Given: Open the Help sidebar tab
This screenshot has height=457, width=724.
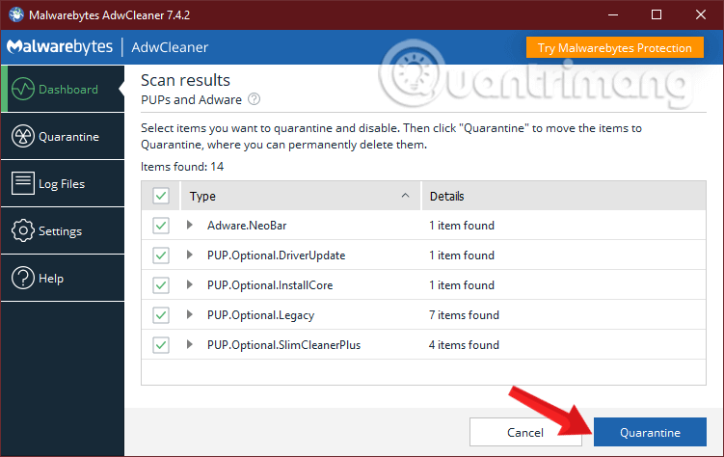Looking at the screenshot, I should (x=63, y=278).
